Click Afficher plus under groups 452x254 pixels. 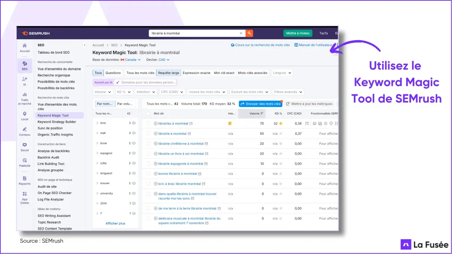(115, 223)
